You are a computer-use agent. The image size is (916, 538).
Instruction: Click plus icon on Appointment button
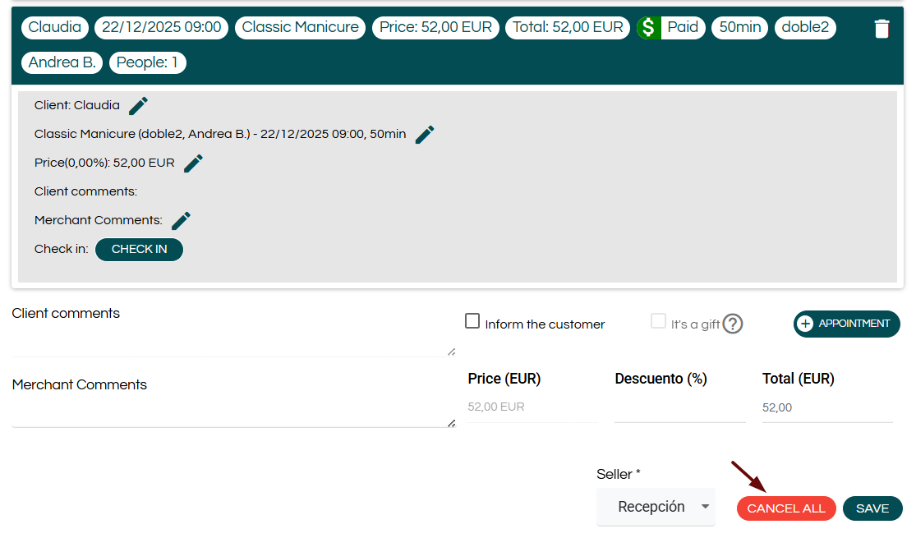(806, 324)
